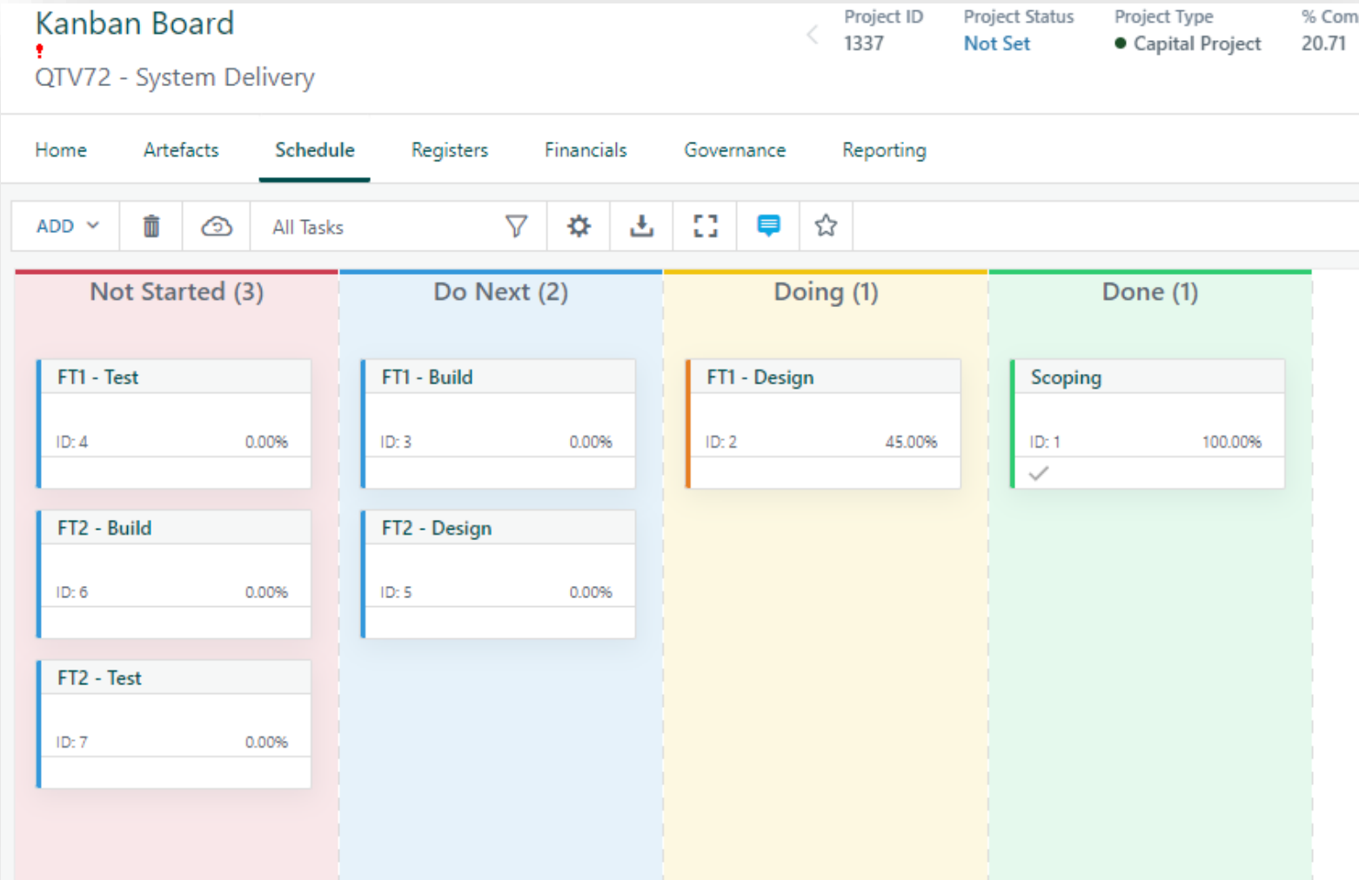
Task: Click the trash delete icon in toolbar
Action: click(x=151, y=226)
